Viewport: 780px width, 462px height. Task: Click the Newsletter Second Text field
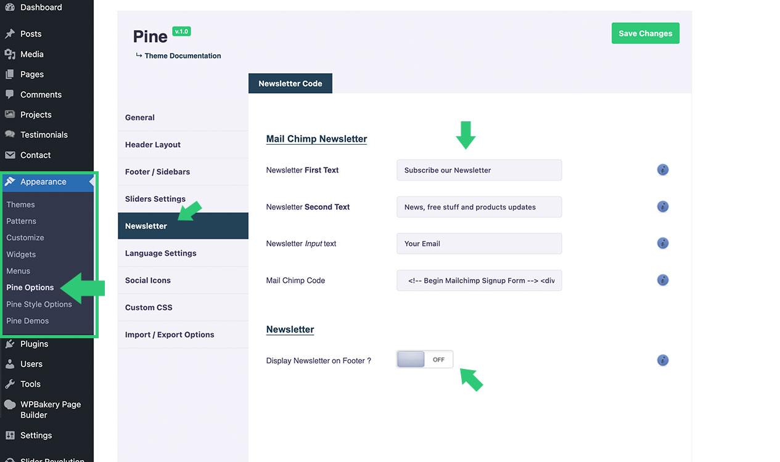479,207
